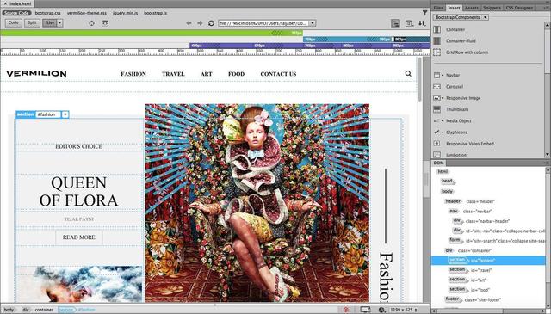Open bootstrap.js related file
Image resolution: width=551 pixels, height=314 pixels.
pos(155,13)
